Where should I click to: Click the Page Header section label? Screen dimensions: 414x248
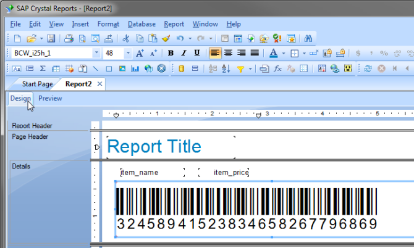pos(30,136)
